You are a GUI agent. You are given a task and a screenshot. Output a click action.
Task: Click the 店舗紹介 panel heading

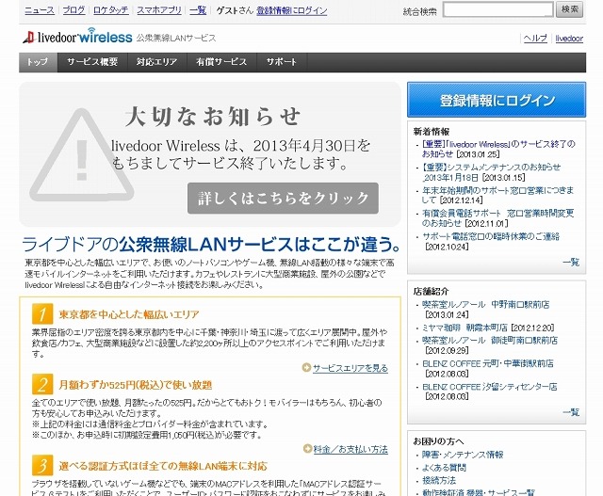432,291
